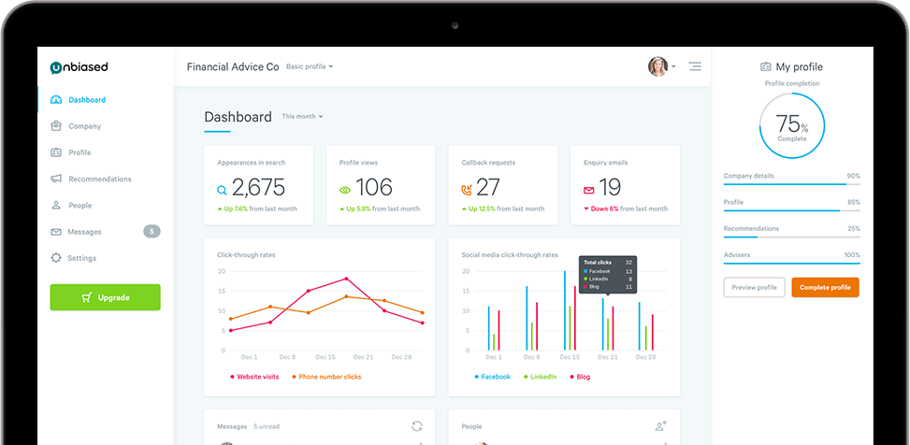Click the unbiased logo
Screen dimensions: 910x445
pyautogui.click(x=79, y=67)
